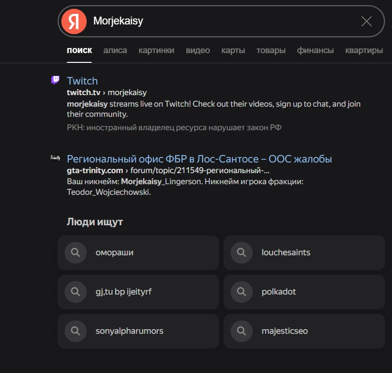
Task: Switch to the финансы tab
Action: coord(315,50)
